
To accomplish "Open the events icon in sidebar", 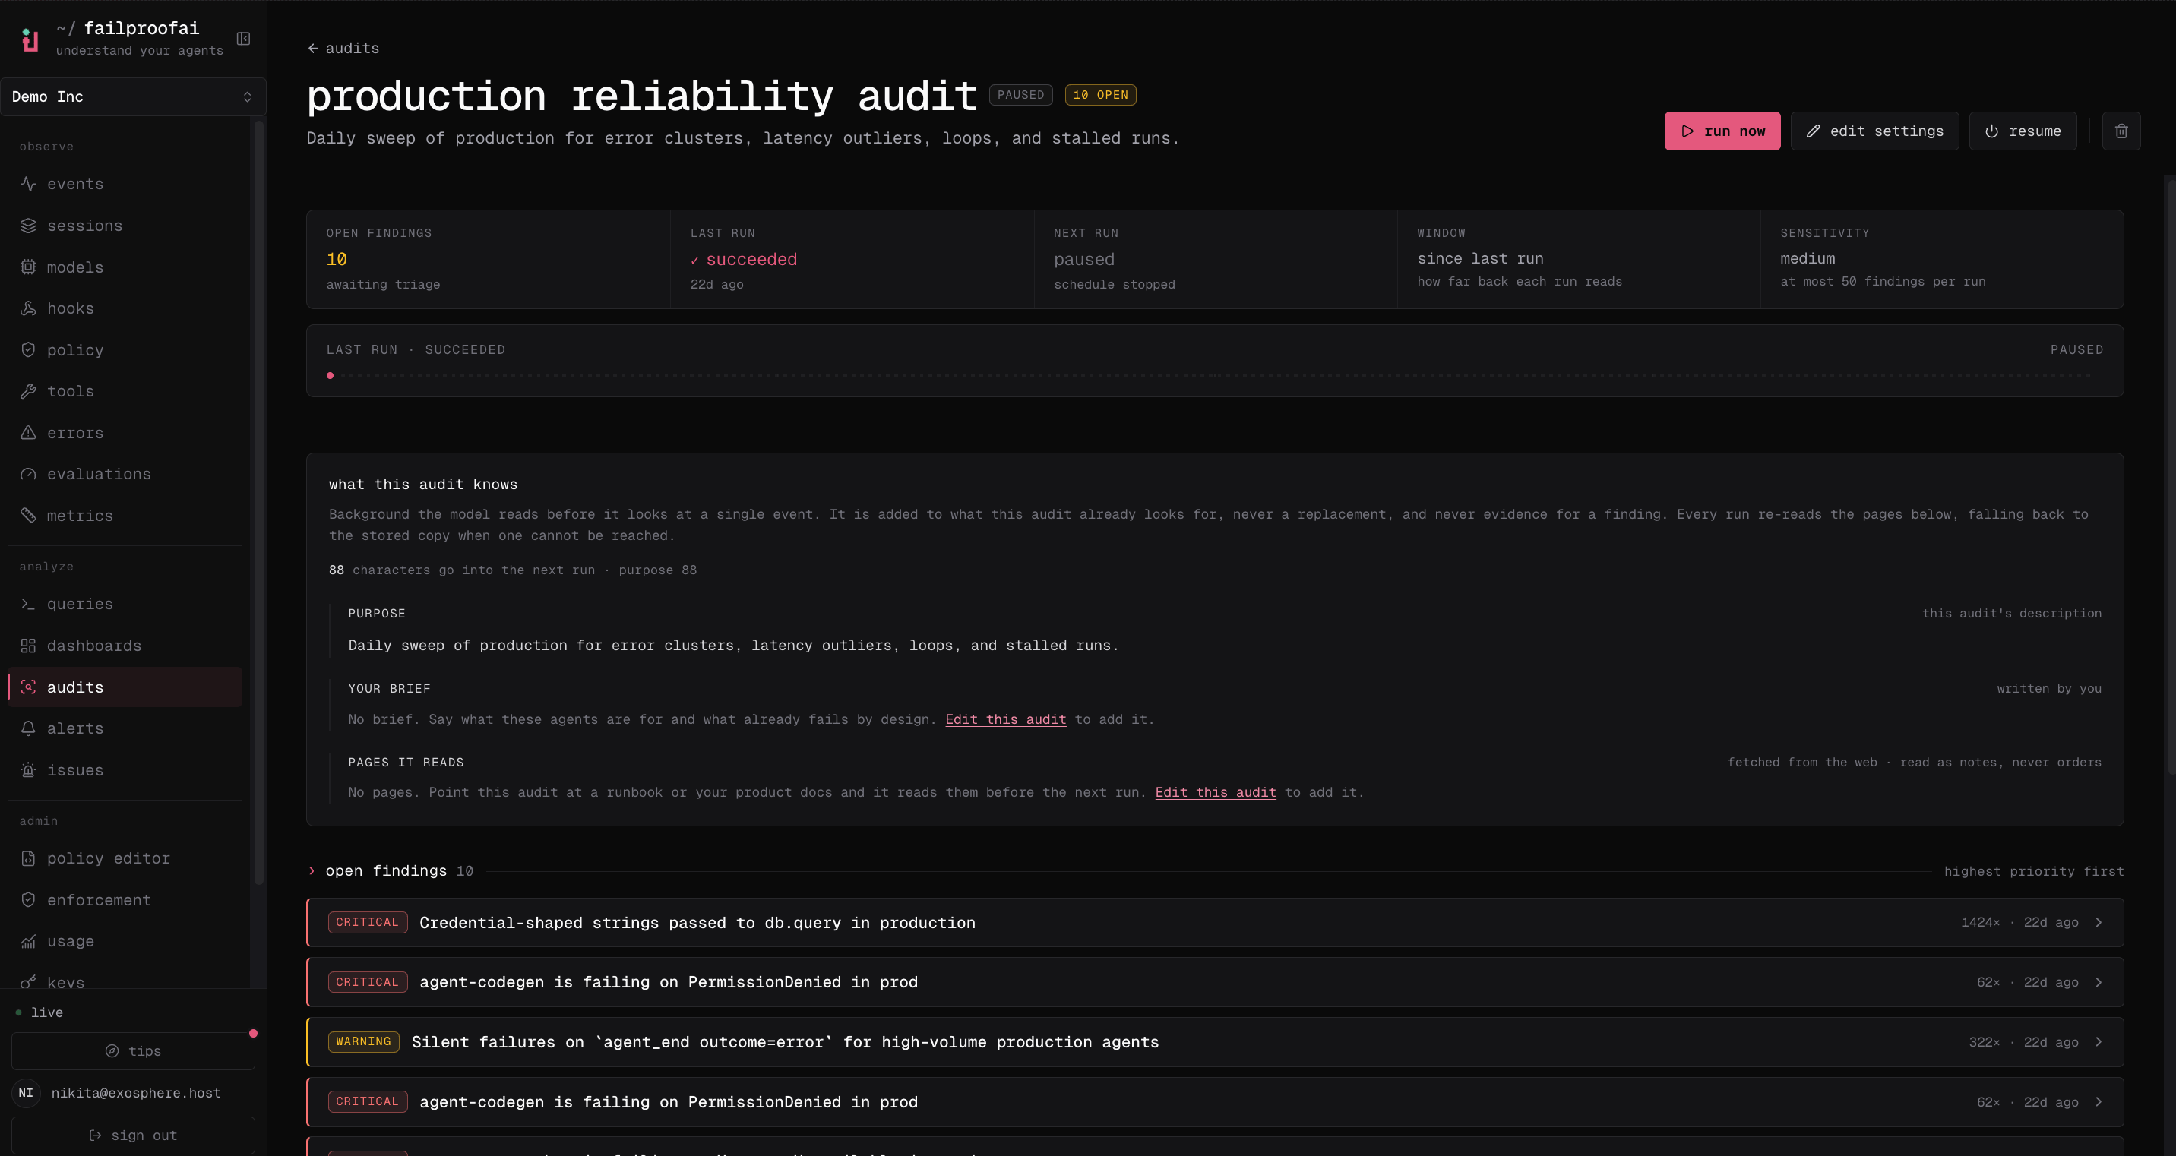I will (x=28, y=183).
